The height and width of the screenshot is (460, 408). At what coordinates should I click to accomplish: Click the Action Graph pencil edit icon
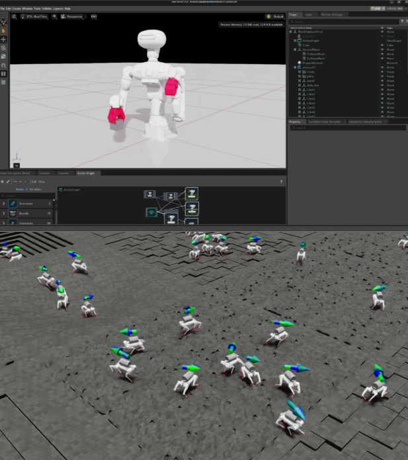8,182
